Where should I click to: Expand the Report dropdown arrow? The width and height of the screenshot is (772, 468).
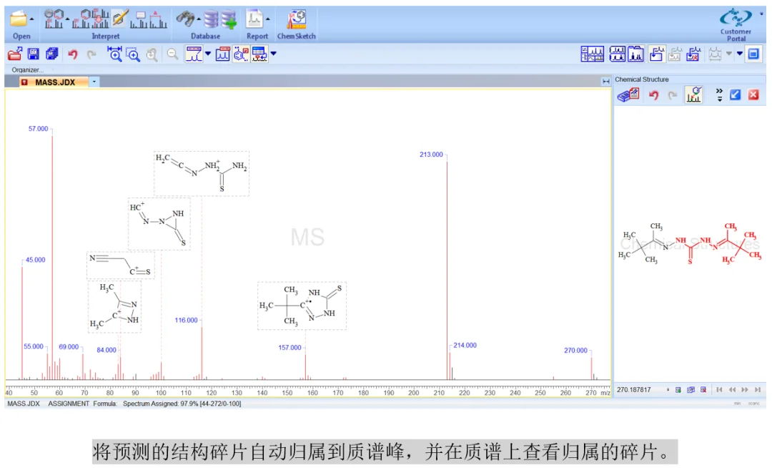pyautogui.click(x=268, y=19)
